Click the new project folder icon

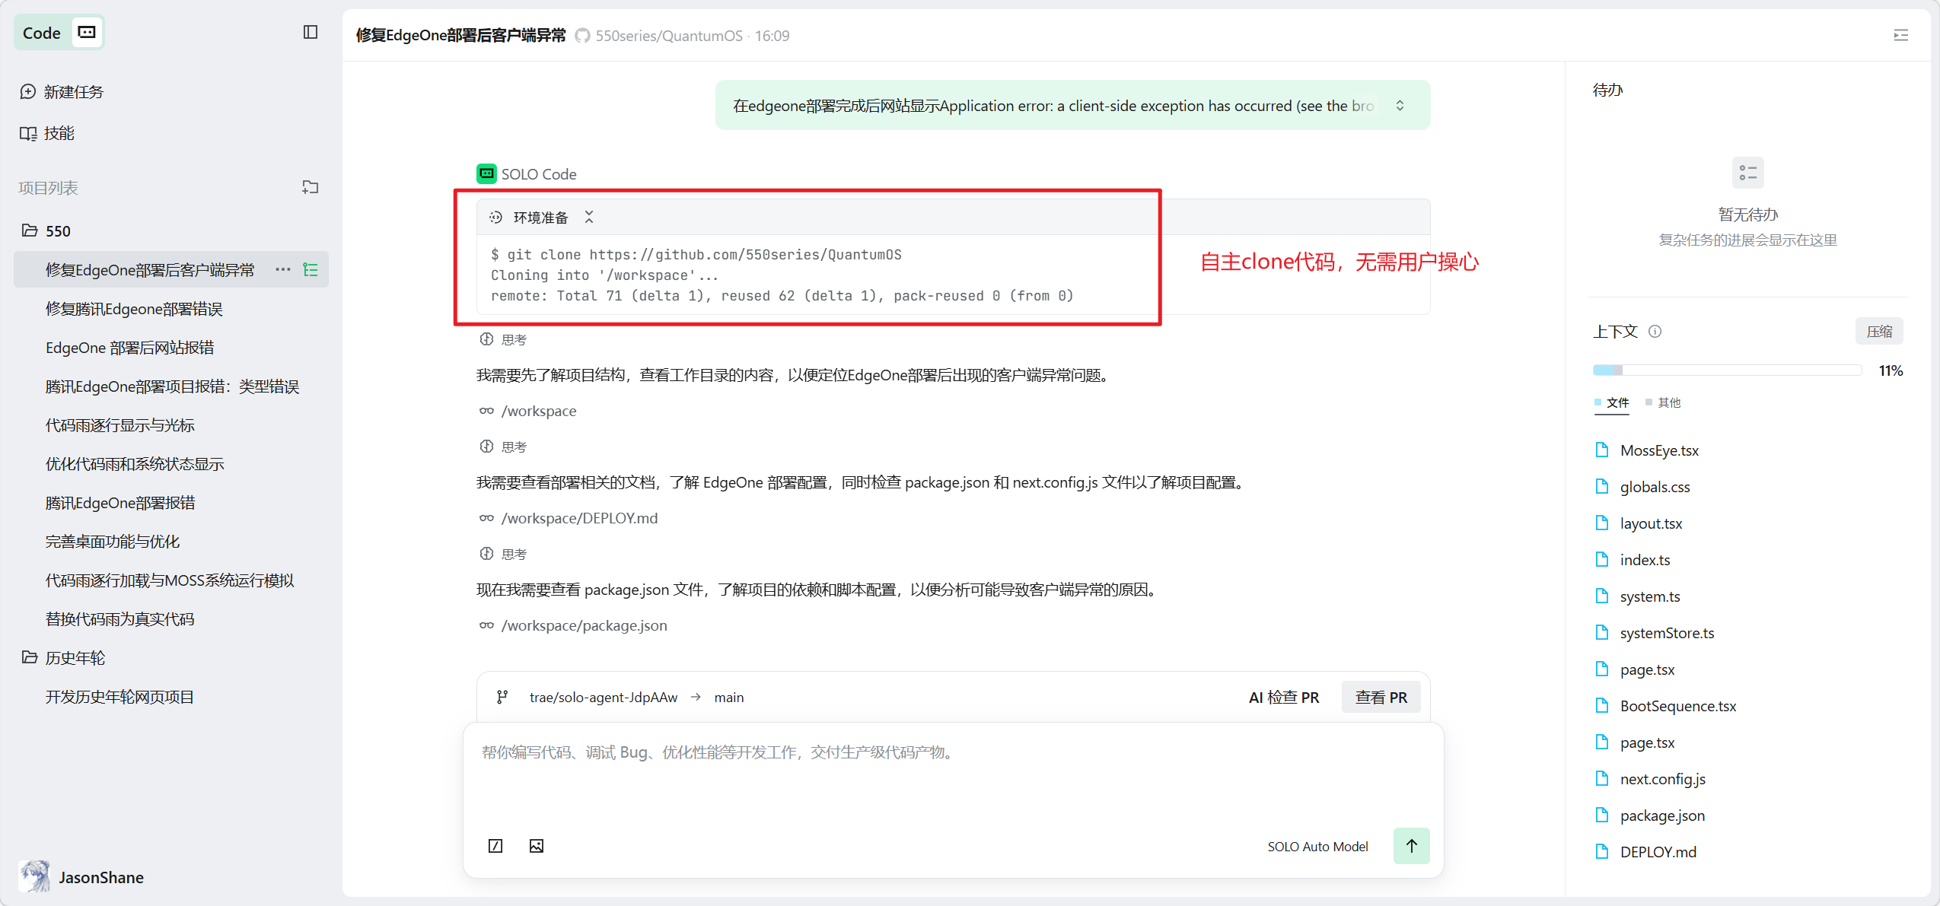310,187
